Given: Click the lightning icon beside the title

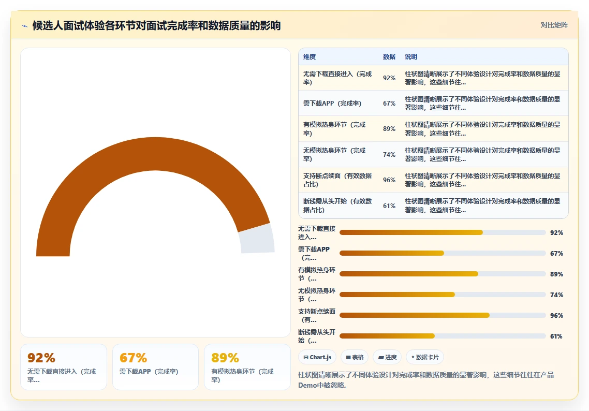Looking at the screenshot, I should coord(25,26).
